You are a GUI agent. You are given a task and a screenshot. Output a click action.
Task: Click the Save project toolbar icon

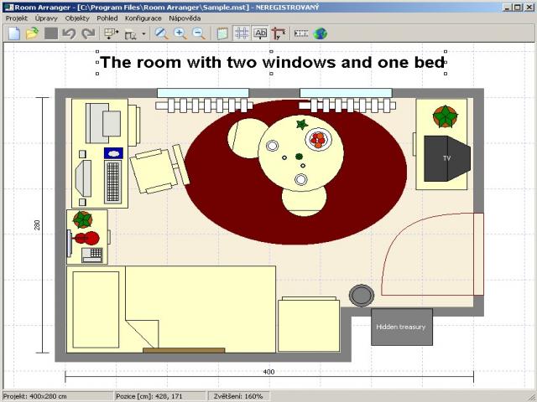click(x=51, y=33)
